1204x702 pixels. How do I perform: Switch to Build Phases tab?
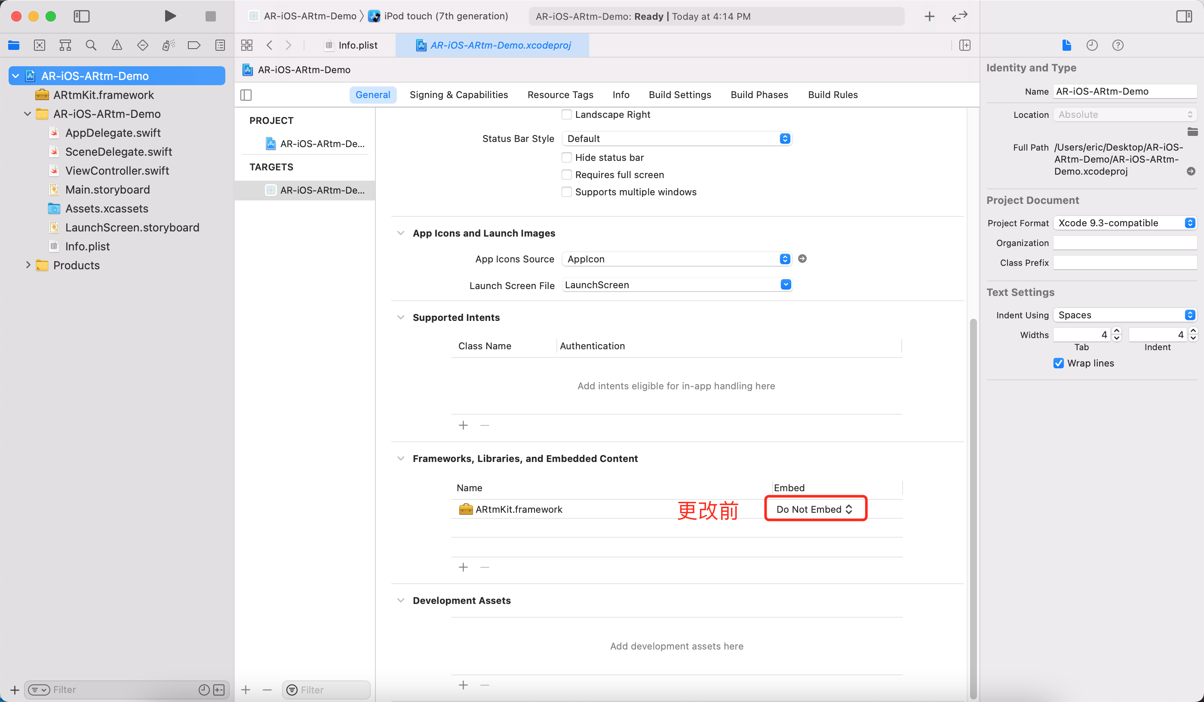(759, 95)
